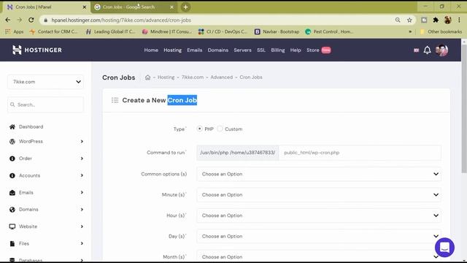Open SSL in the top navigation
Viewport: 467px width, 263px height.
click(261, 50)
